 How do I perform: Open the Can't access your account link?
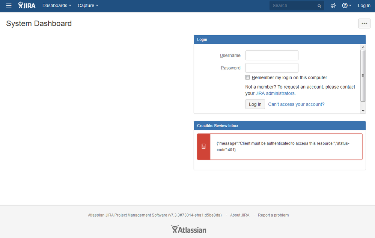pyautogui.click(x=296, y=104)
